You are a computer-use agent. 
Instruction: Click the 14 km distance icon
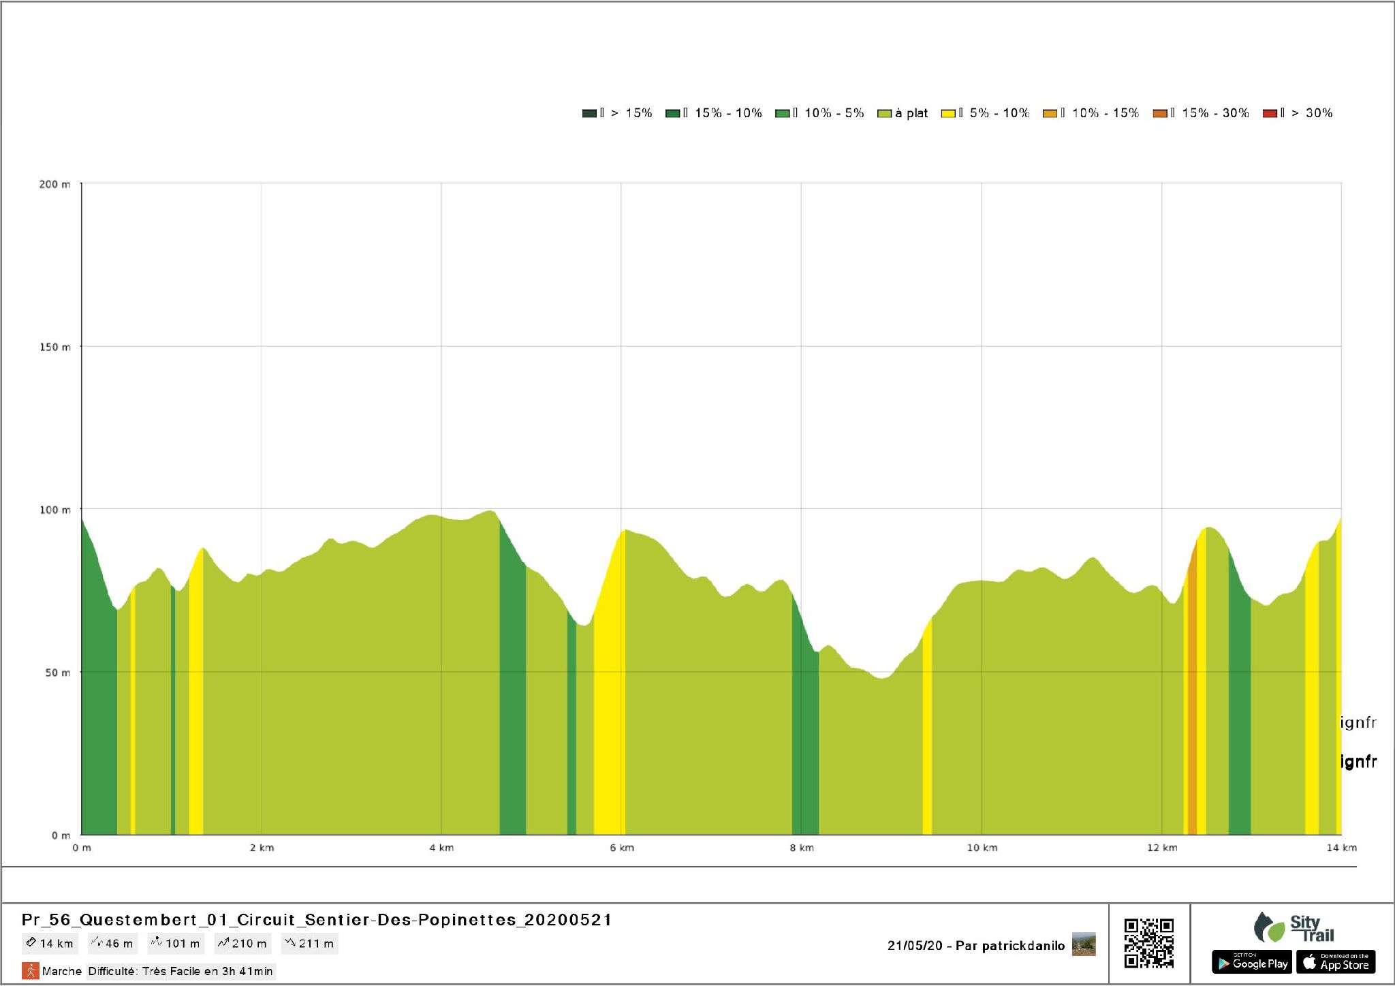point(31,943)
